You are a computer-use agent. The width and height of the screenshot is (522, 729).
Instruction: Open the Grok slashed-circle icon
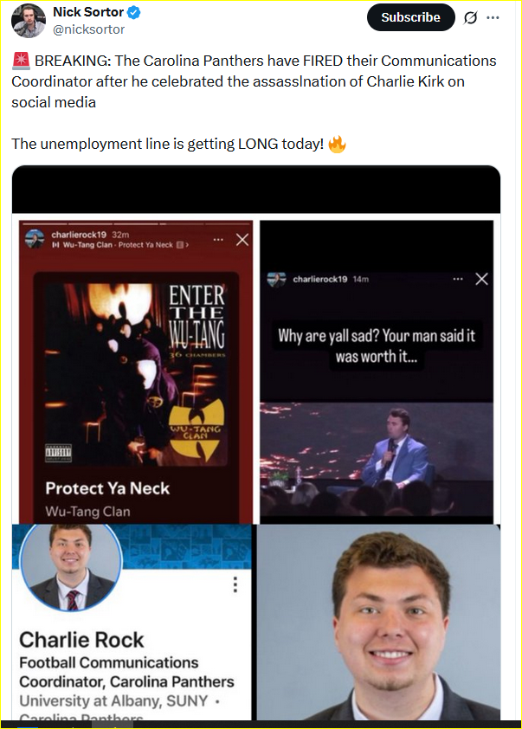tap(470, 17)
